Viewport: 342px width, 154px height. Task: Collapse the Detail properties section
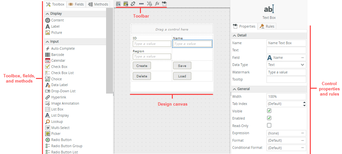pos(235,35)
